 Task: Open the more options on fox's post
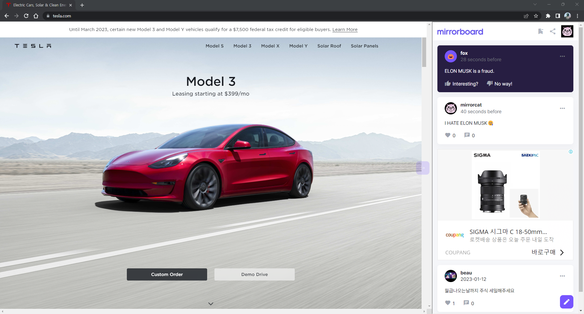562,56
